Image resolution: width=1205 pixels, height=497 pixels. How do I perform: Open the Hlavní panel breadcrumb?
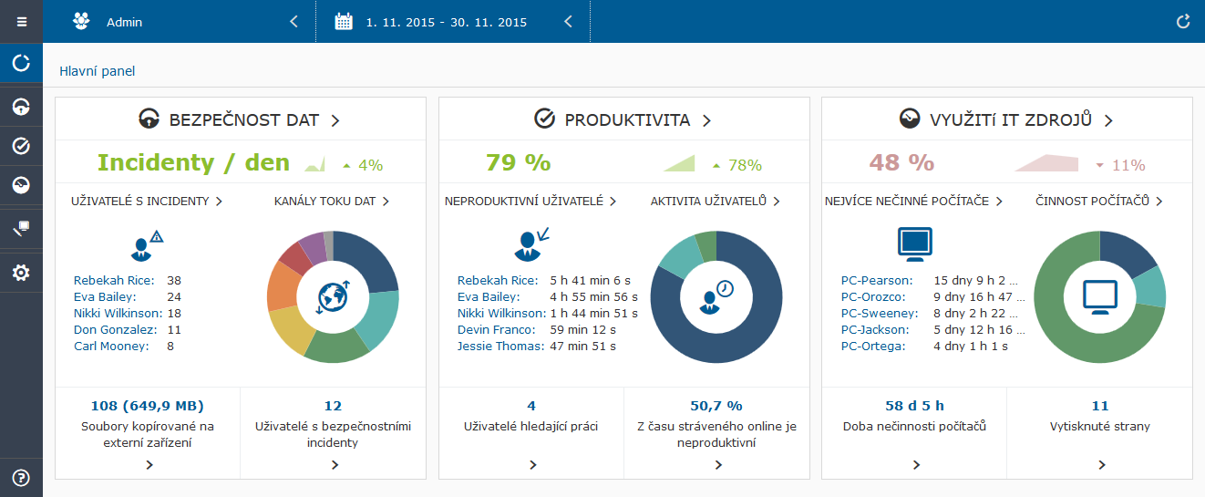97,71
